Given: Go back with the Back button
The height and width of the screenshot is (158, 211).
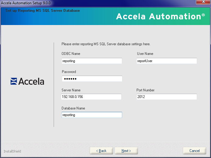Looking at the screenshot, I should (101, 151).
